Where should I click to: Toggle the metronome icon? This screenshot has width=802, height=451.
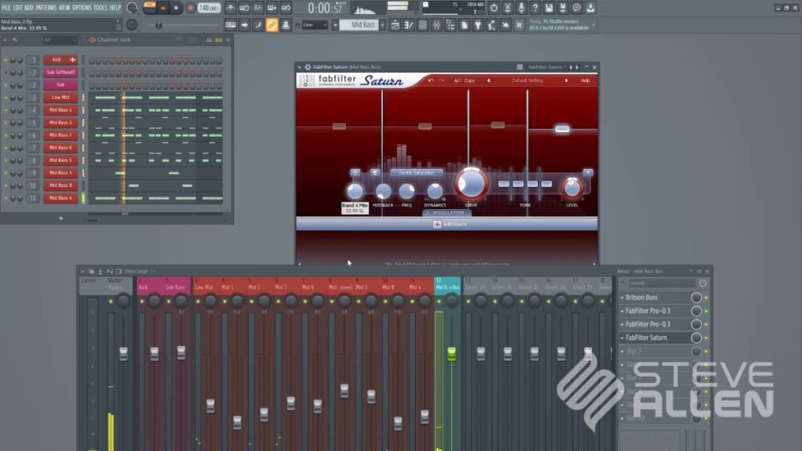coord(231,8)
